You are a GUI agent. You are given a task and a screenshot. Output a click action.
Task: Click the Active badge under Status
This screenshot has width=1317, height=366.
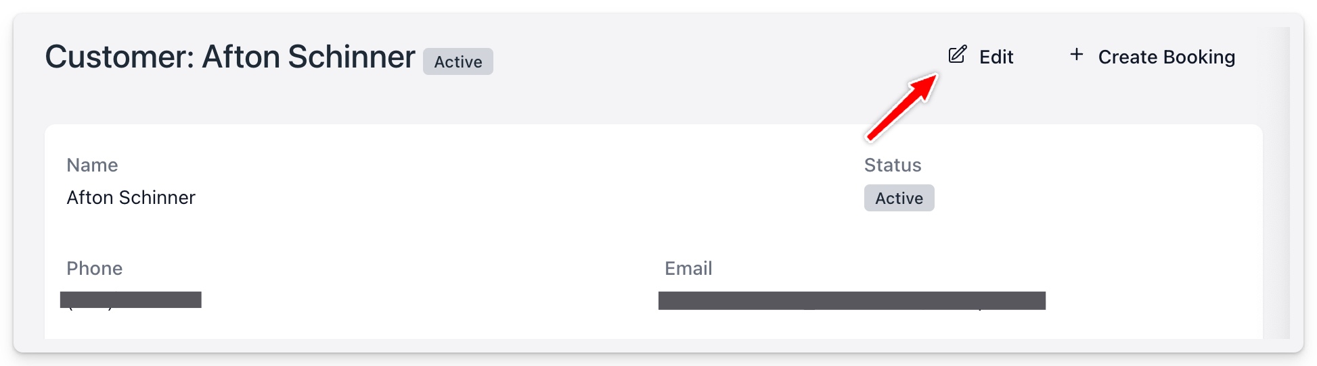899,199
